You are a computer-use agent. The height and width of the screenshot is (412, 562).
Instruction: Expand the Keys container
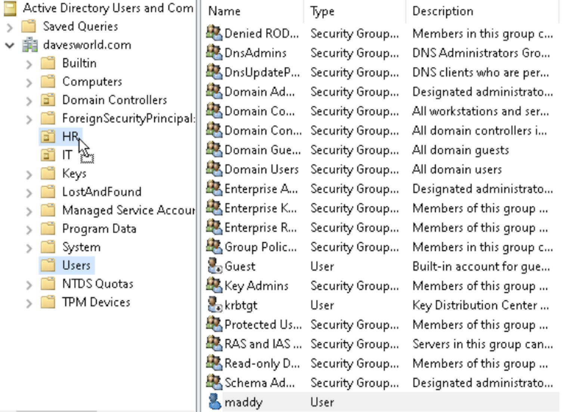click(x=30, y=174)
